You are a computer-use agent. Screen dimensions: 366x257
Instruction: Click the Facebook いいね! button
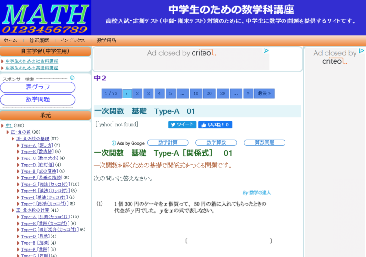[215, 125]
